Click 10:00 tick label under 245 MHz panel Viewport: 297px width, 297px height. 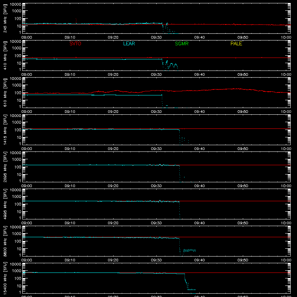286,37
